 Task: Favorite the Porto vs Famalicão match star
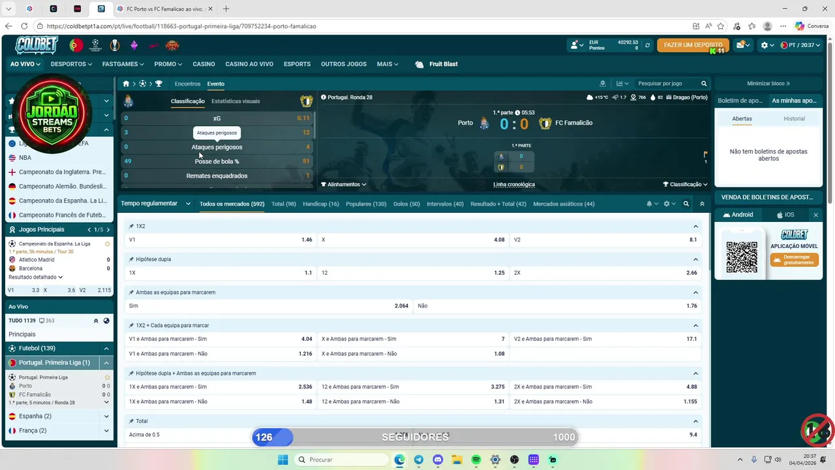pyautogui.click(x=107, y=377)
